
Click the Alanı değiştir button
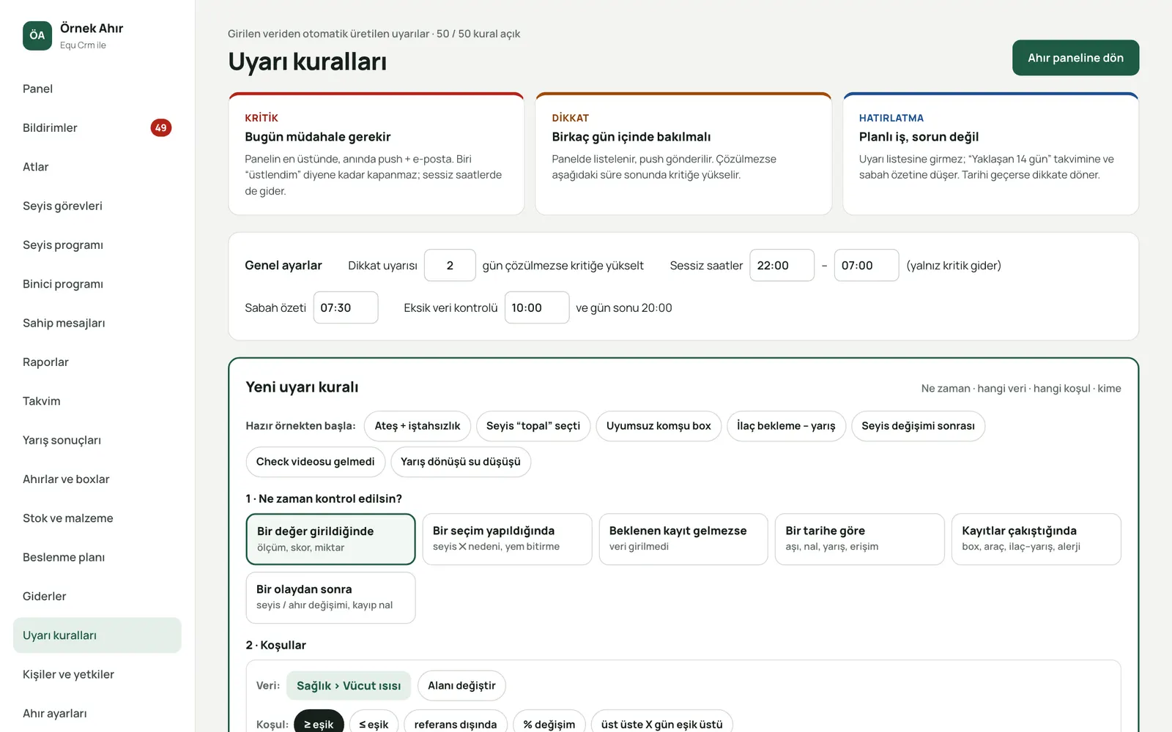(x=461, y=686)
